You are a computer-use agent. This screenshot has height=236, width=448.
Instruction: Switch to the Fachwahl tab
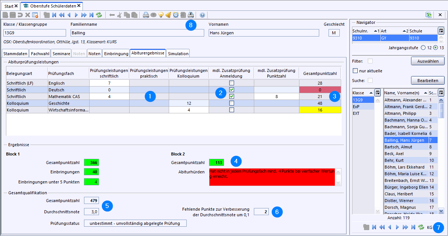[40, 54]
